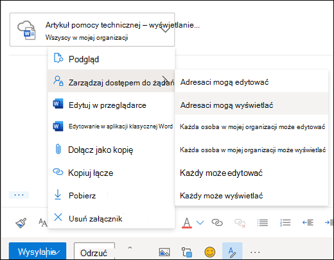Screen dimensions: 334x260
Task: Open the attachment chevron dropdown
Action: click(x=165, y=30)
